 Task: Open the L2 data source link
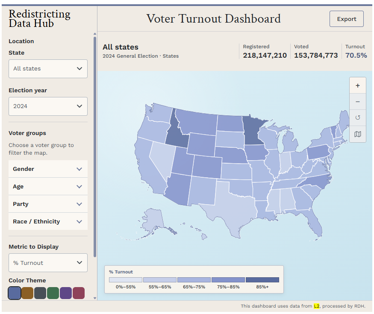[317, 306]
